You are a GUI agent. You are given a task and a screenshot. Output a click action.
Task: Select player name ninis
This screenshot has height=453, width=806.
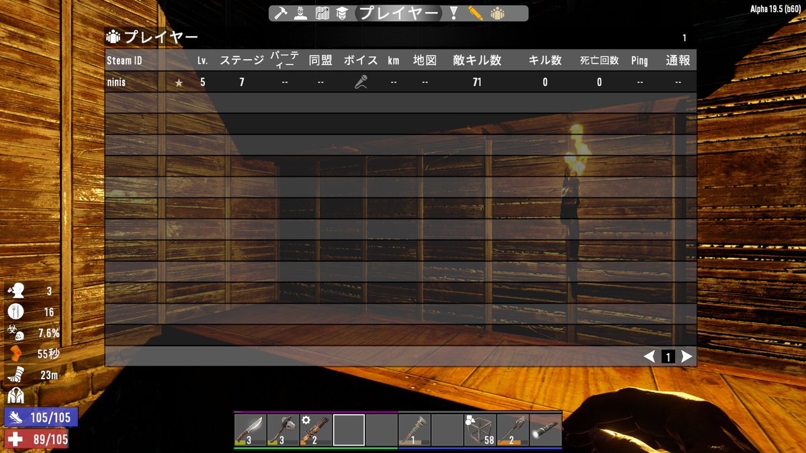[x=118, y=83]
